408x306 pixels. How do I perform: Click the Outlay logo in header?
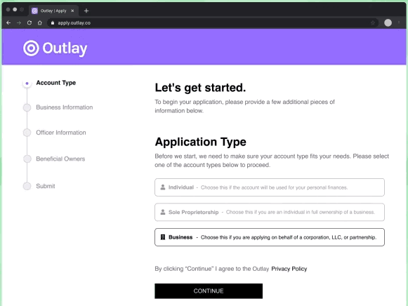pos(55,48)
